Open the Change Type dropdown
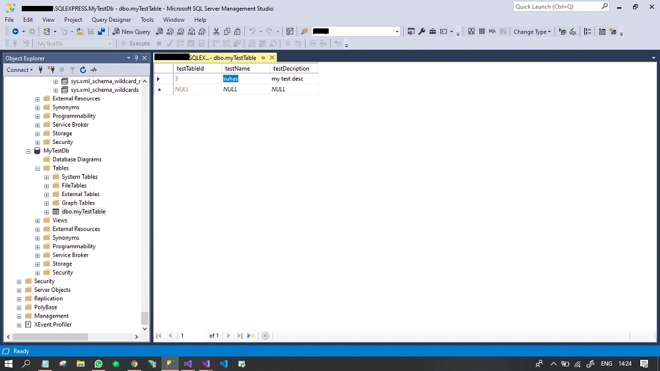Screen dimensions: 660x371 [x=532, y=32]
